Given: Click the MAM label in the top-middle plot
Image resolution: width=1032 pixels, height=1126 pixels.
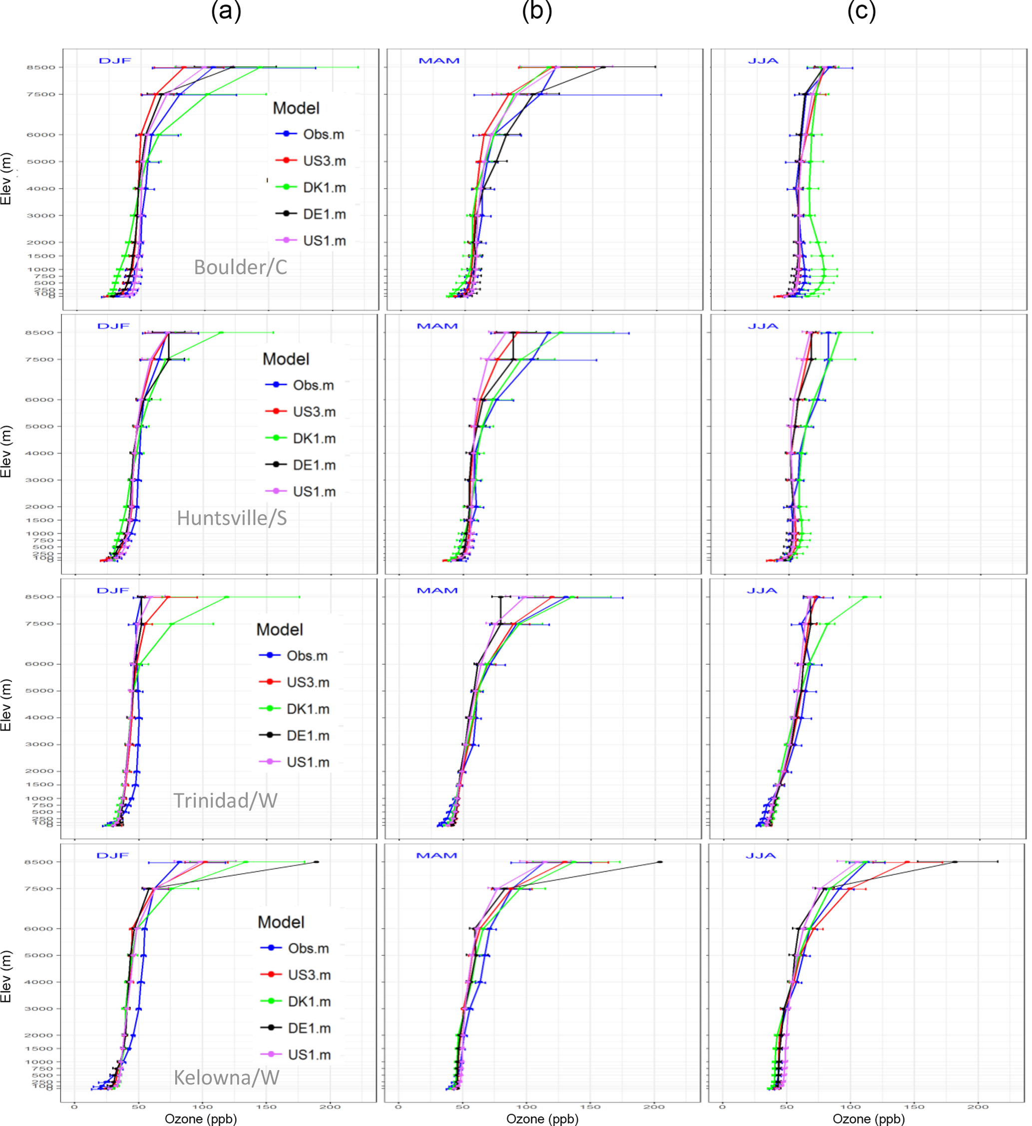Looking at the screenshot, I should tap(439, 60).
